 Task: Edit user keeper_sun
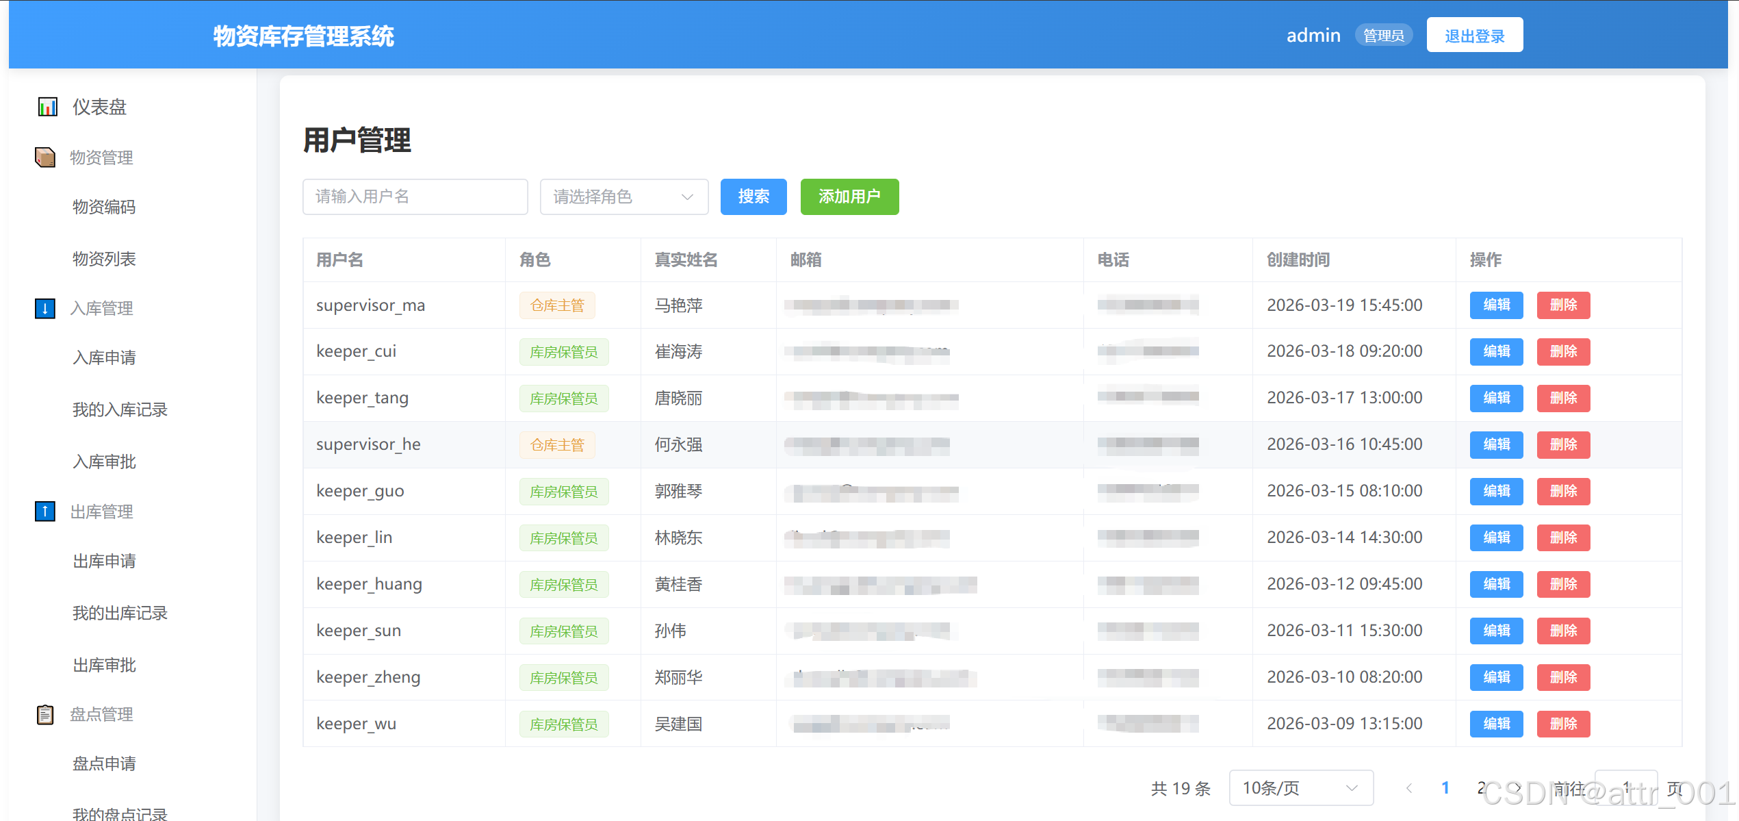click(x=1496, y=631)
